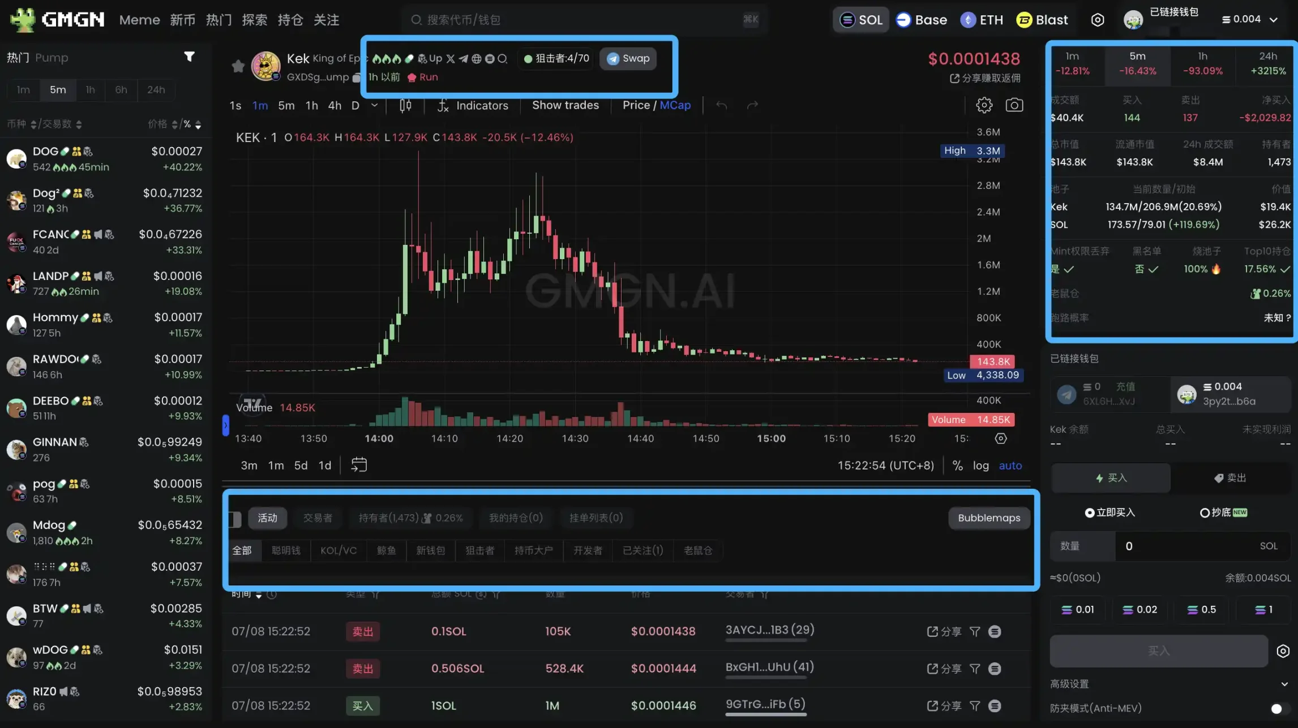Open chart settings via the gear icon
1298x728 pixels.
pos(984,105)
